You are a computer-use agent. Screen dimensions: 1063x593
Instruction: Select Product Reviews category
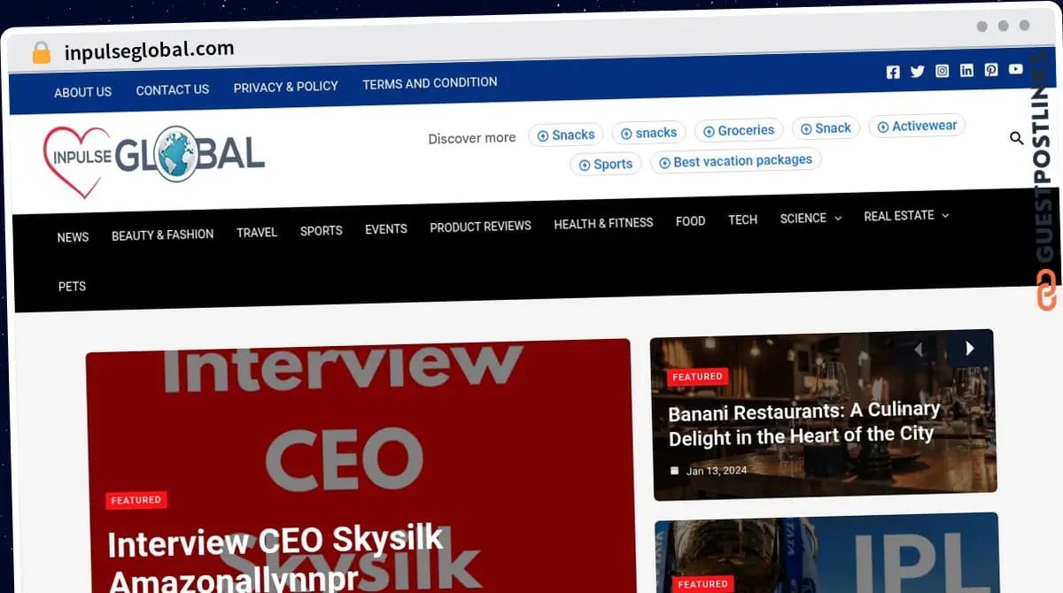[x=480, y=227]
